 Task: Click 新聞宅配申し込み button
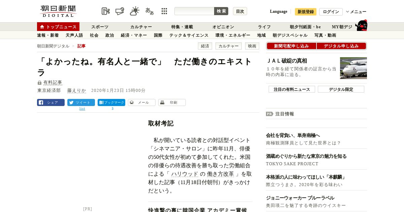[x=291, y=46]
